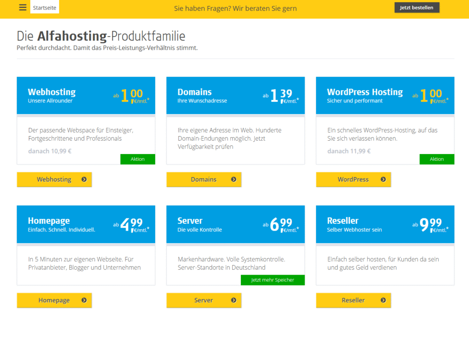The width and height of the screenshot is (469, 339).
Task: Click 'Ihre eigene Adresse im Web' description
Action: (229, 138)
